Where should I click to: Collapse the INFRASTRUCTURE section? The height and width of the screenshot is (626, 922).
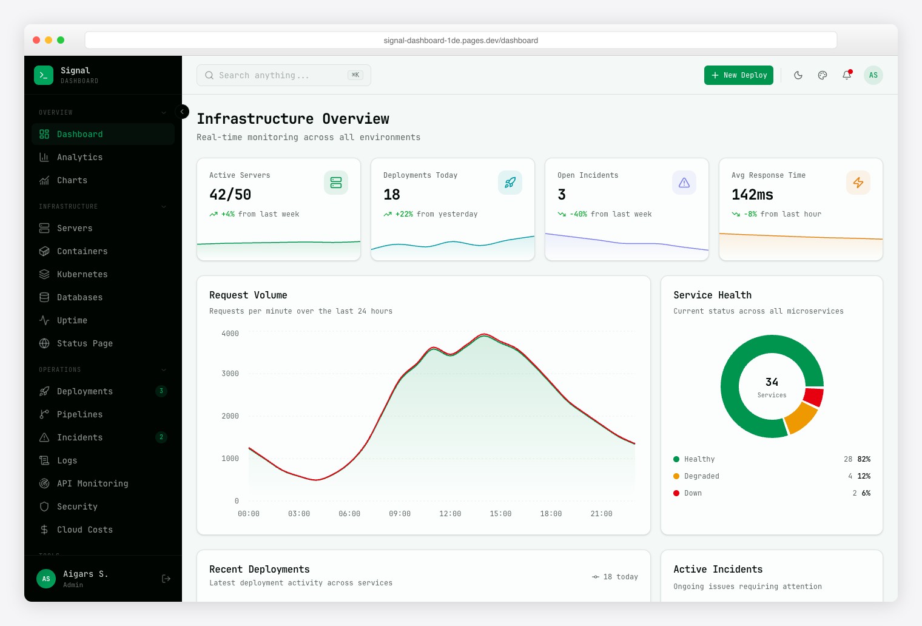pyautogui.click(x=163, y=206)
